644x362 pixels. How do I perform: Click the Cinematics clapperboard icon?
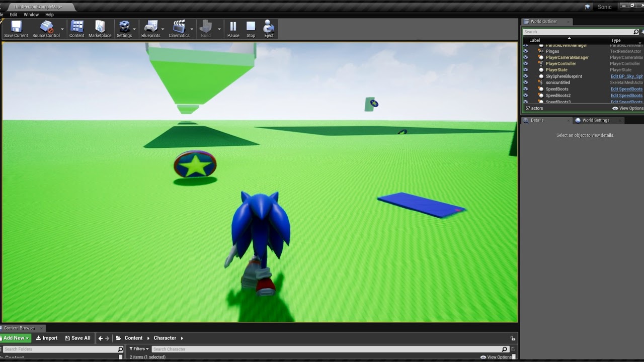coord(179,29)
